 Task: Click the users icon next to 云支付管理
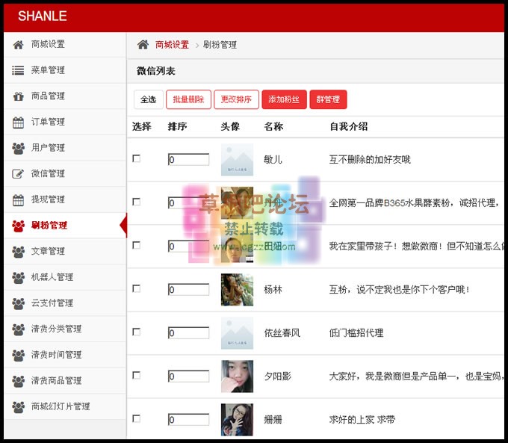pyautogui.click(x=18, y=303)
